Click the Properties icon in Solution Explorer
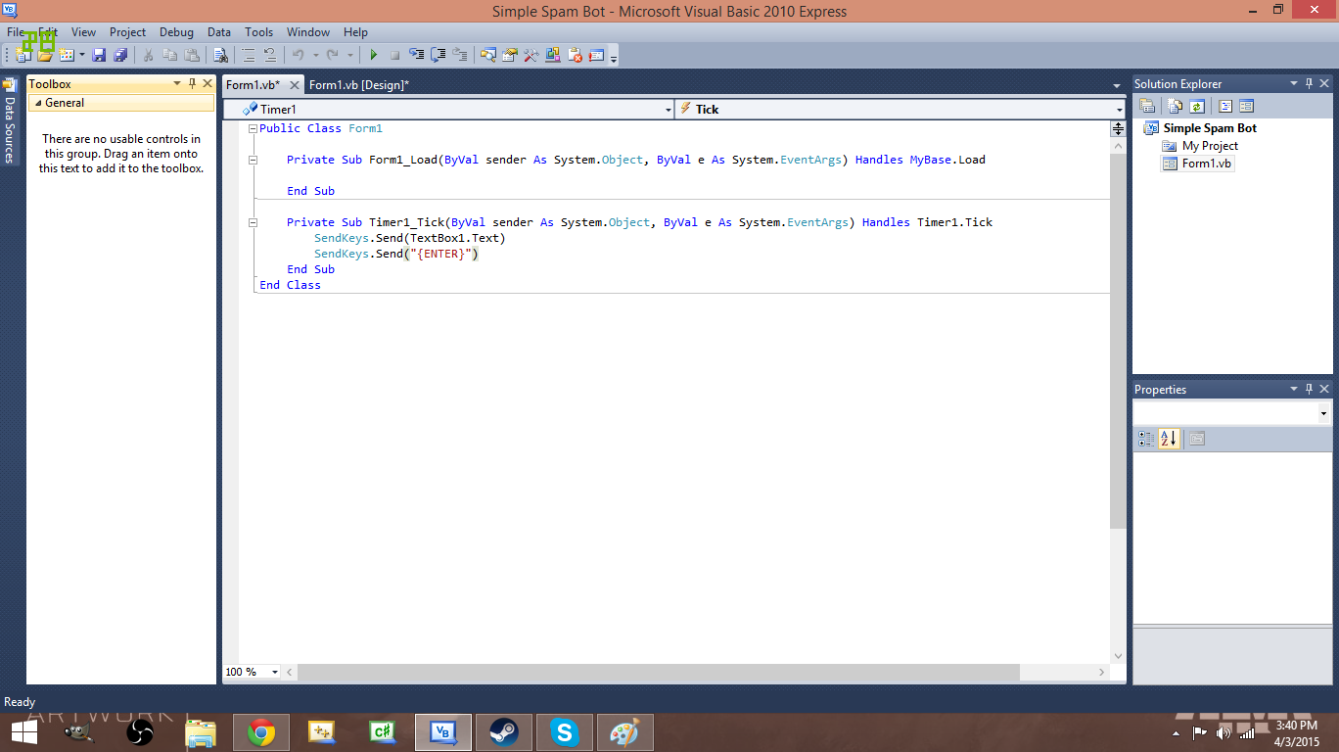 coord(1147,106)
